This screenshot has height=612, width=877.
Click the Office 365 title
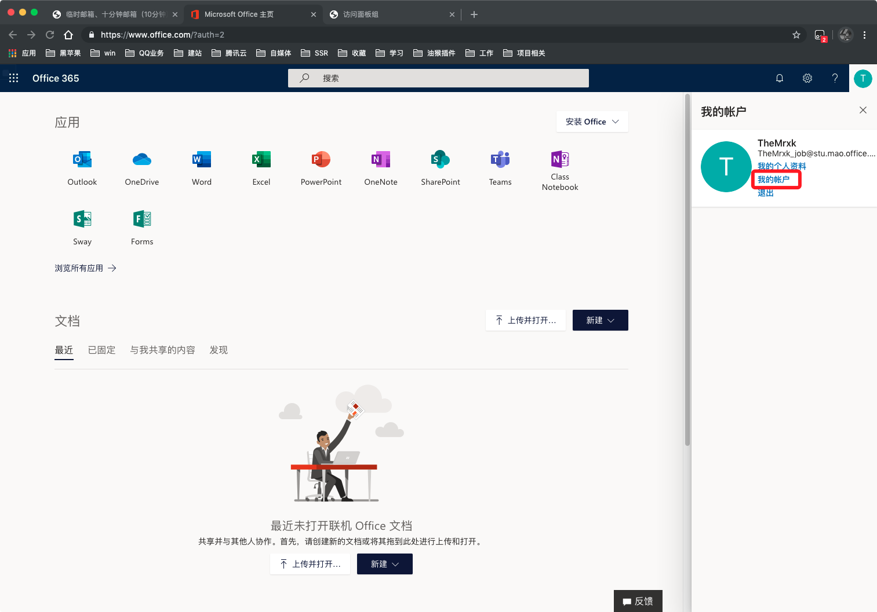(56, 78)
